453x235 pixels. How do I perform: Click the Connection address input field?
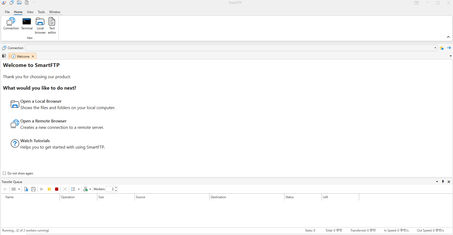(229, 48)
